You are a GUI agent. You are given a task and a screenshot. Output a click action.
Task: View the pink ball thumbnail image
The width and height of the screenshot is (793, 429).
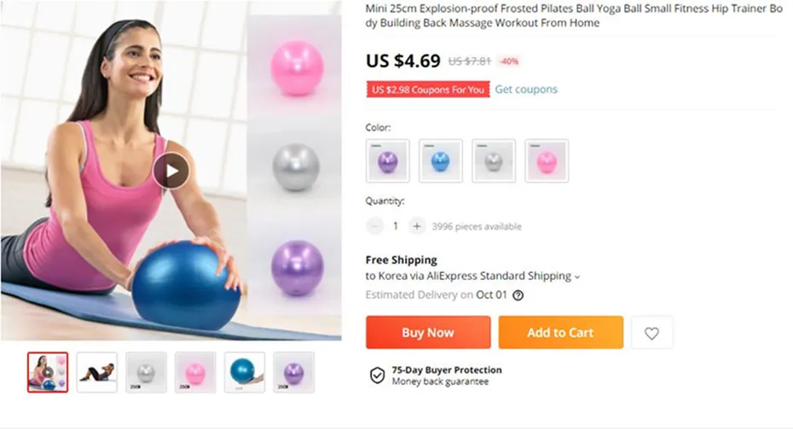(195, 373)
